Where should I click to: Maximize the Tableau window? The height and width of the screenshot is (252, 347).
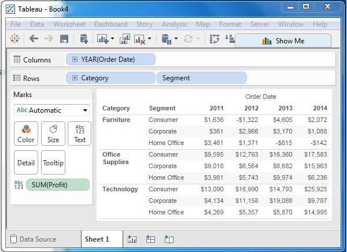point(306,7)
